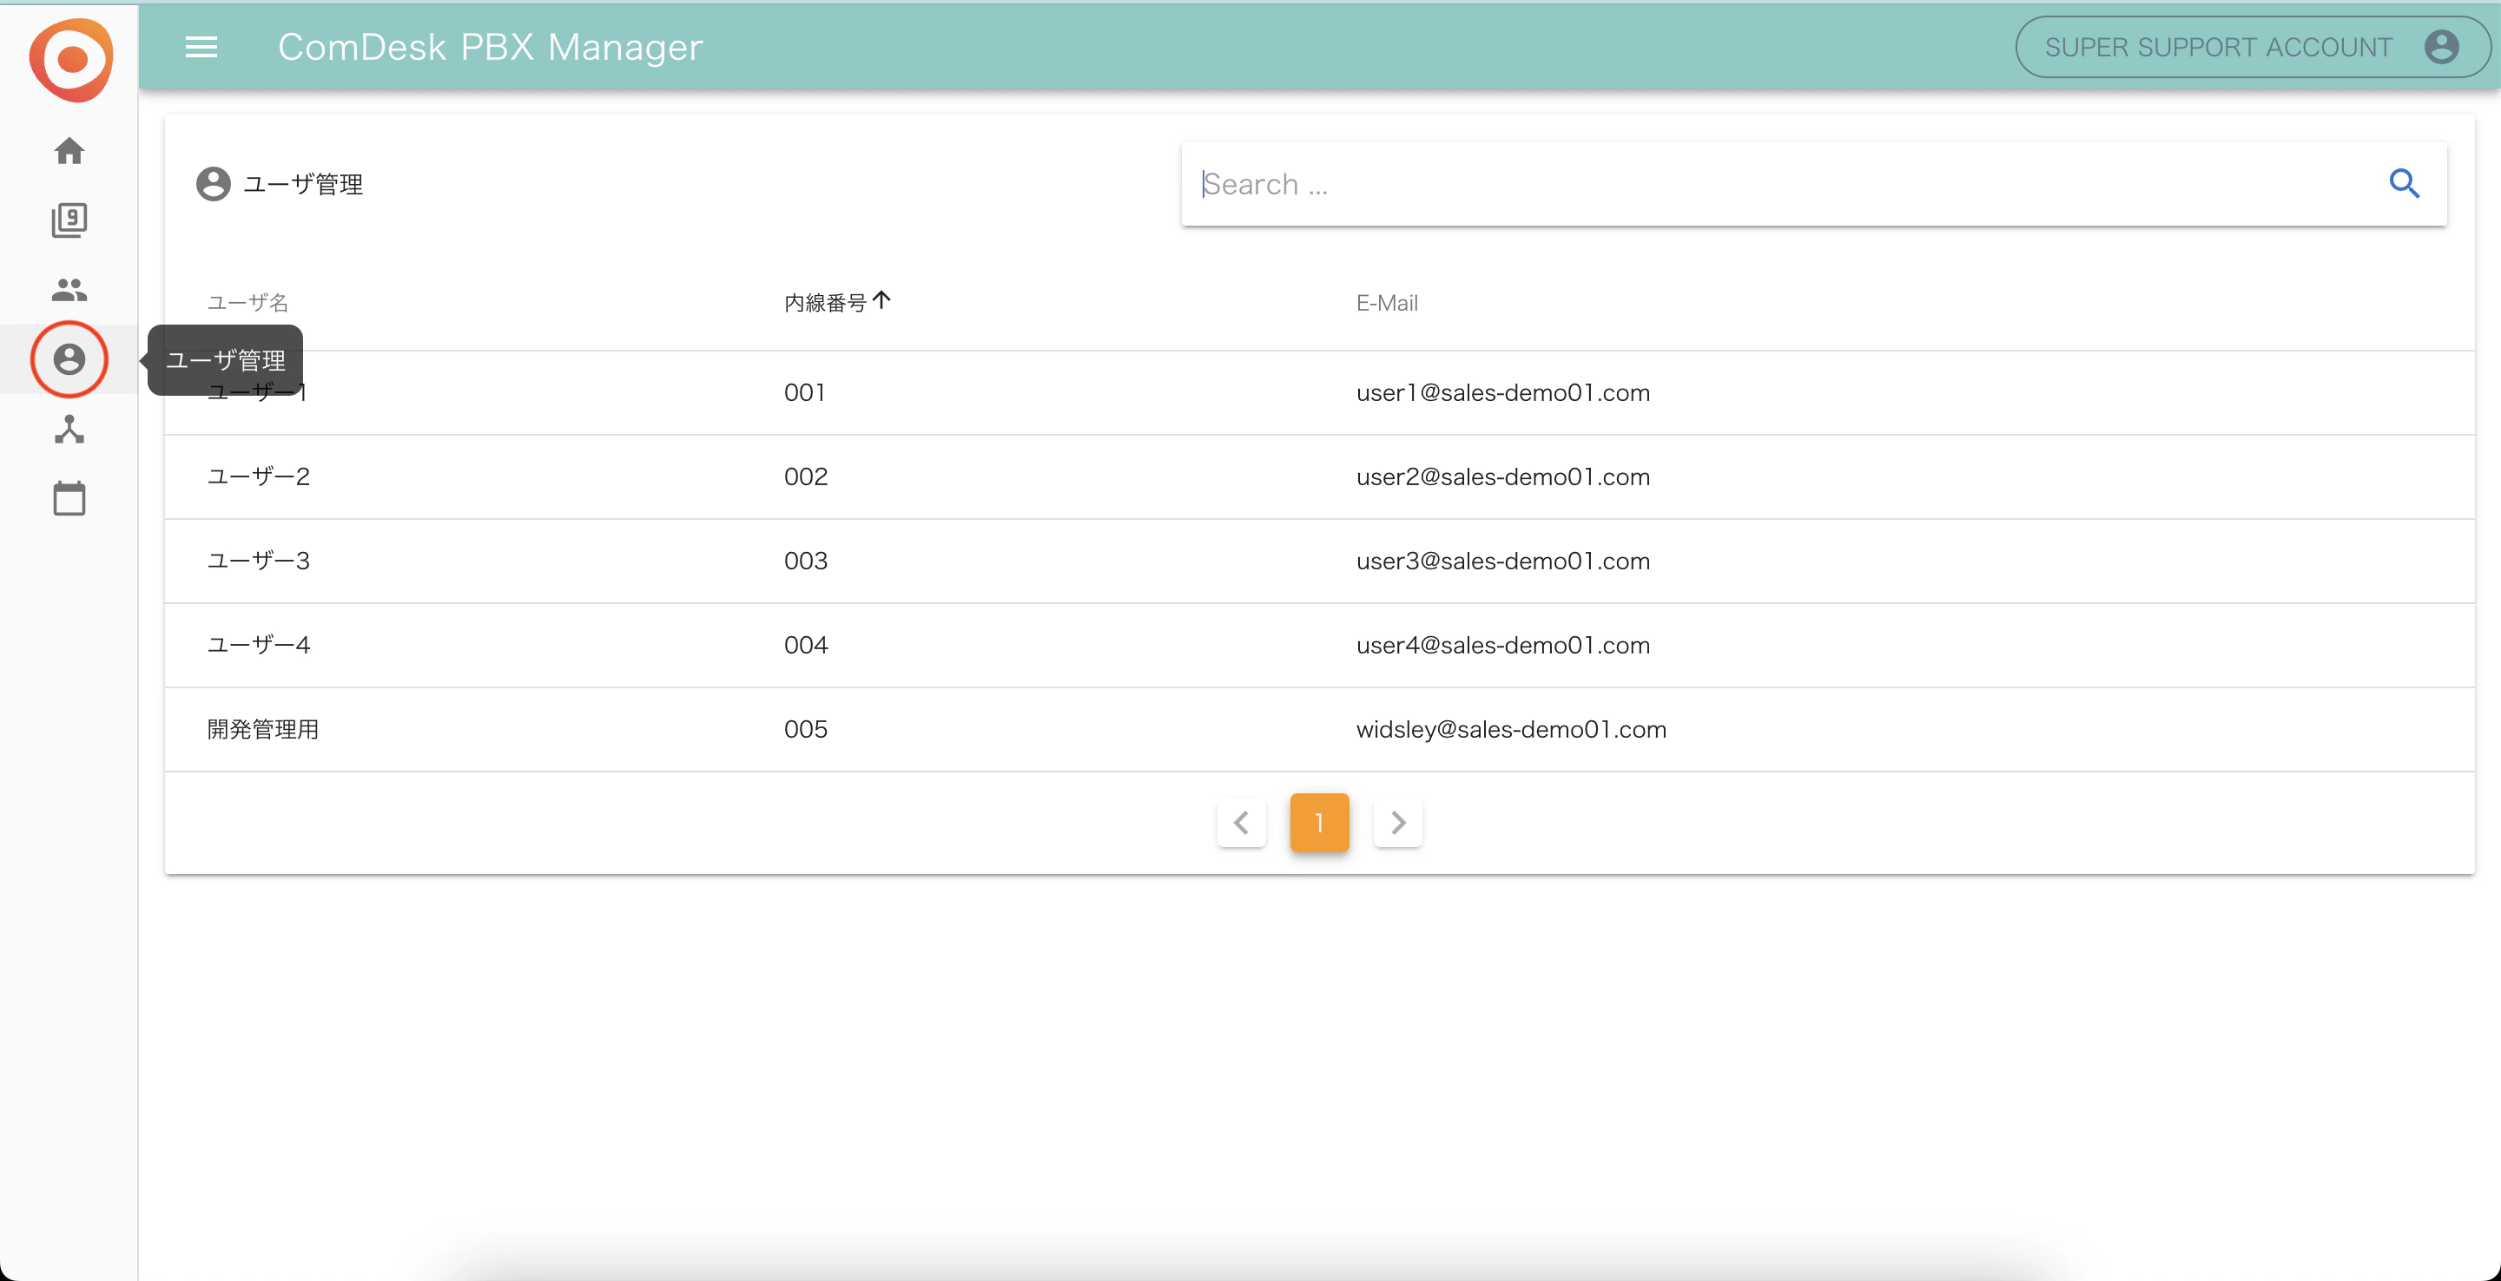
Task: Sort by 内線番号 column header
Action: point(825,303)
